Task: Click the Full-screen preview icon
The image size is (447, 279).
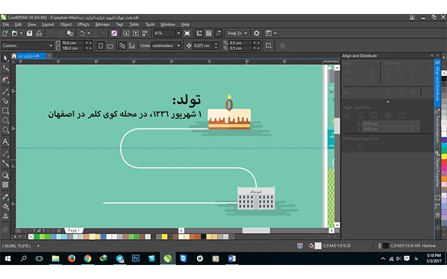Action: (x=187, y=33)
